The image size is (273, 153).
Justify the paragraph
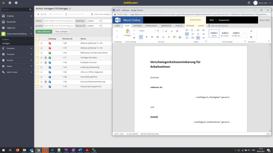(x=204, y=34)
